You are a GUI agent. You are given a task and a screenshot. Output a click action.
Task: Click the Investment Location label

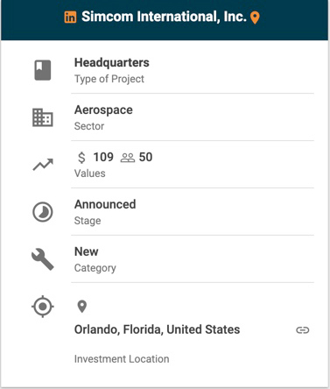tap(122, 358)
